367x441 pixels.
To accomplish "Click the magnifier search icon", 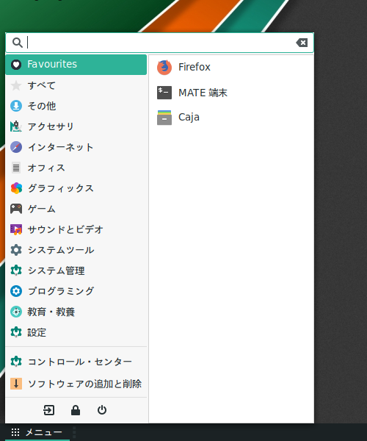I will [x=18, y=43].
